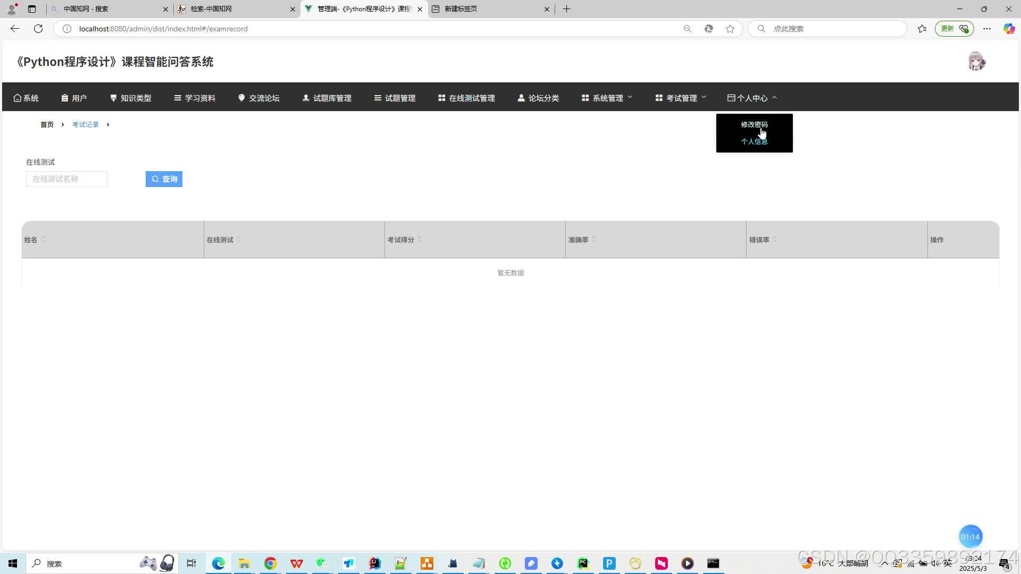Click the browser refresh icon
The width and height of the screenshot is (1021, 574).
tap(38, 29)
